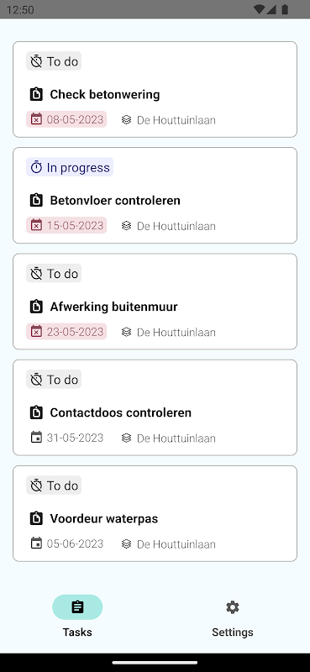Click stopwatch icon in In progress badge

point(36,167)
